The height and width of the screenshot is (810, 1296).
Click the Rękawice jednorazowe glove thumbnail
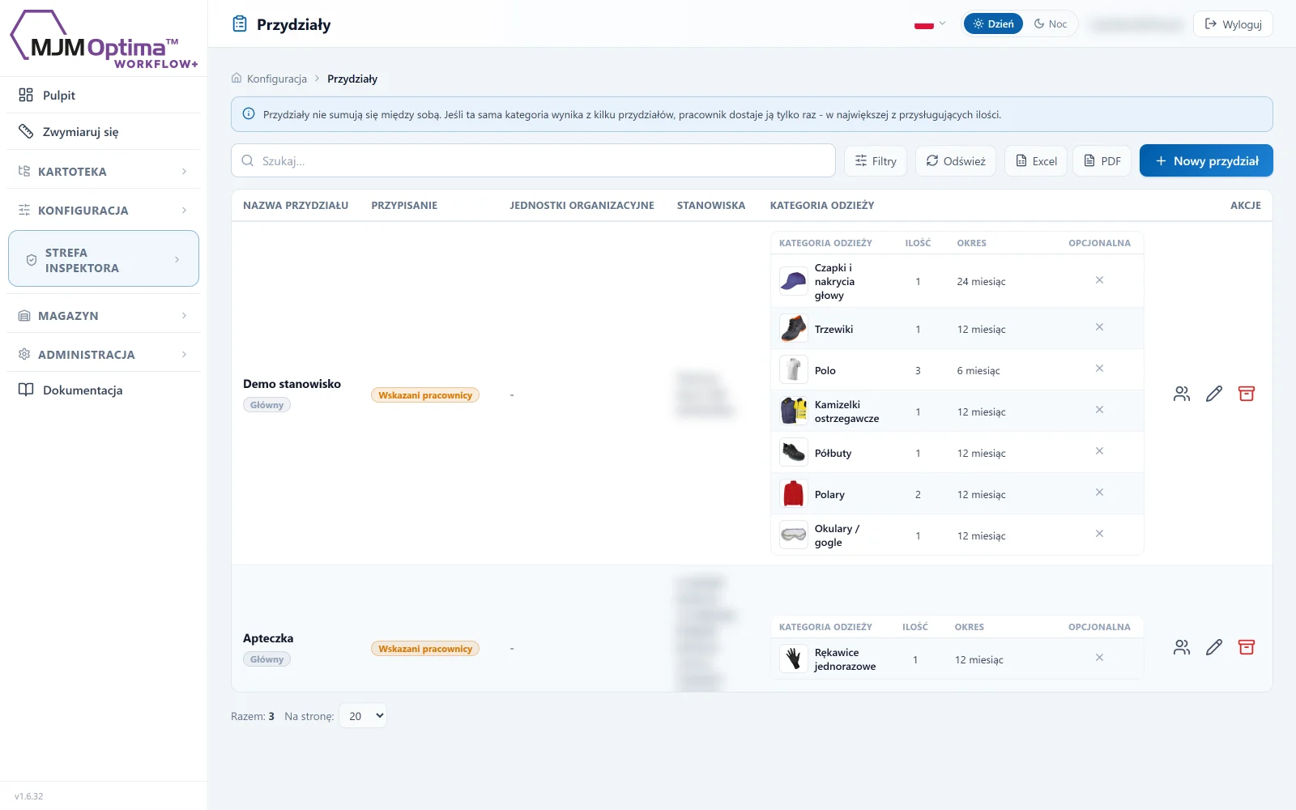[794, 659]
